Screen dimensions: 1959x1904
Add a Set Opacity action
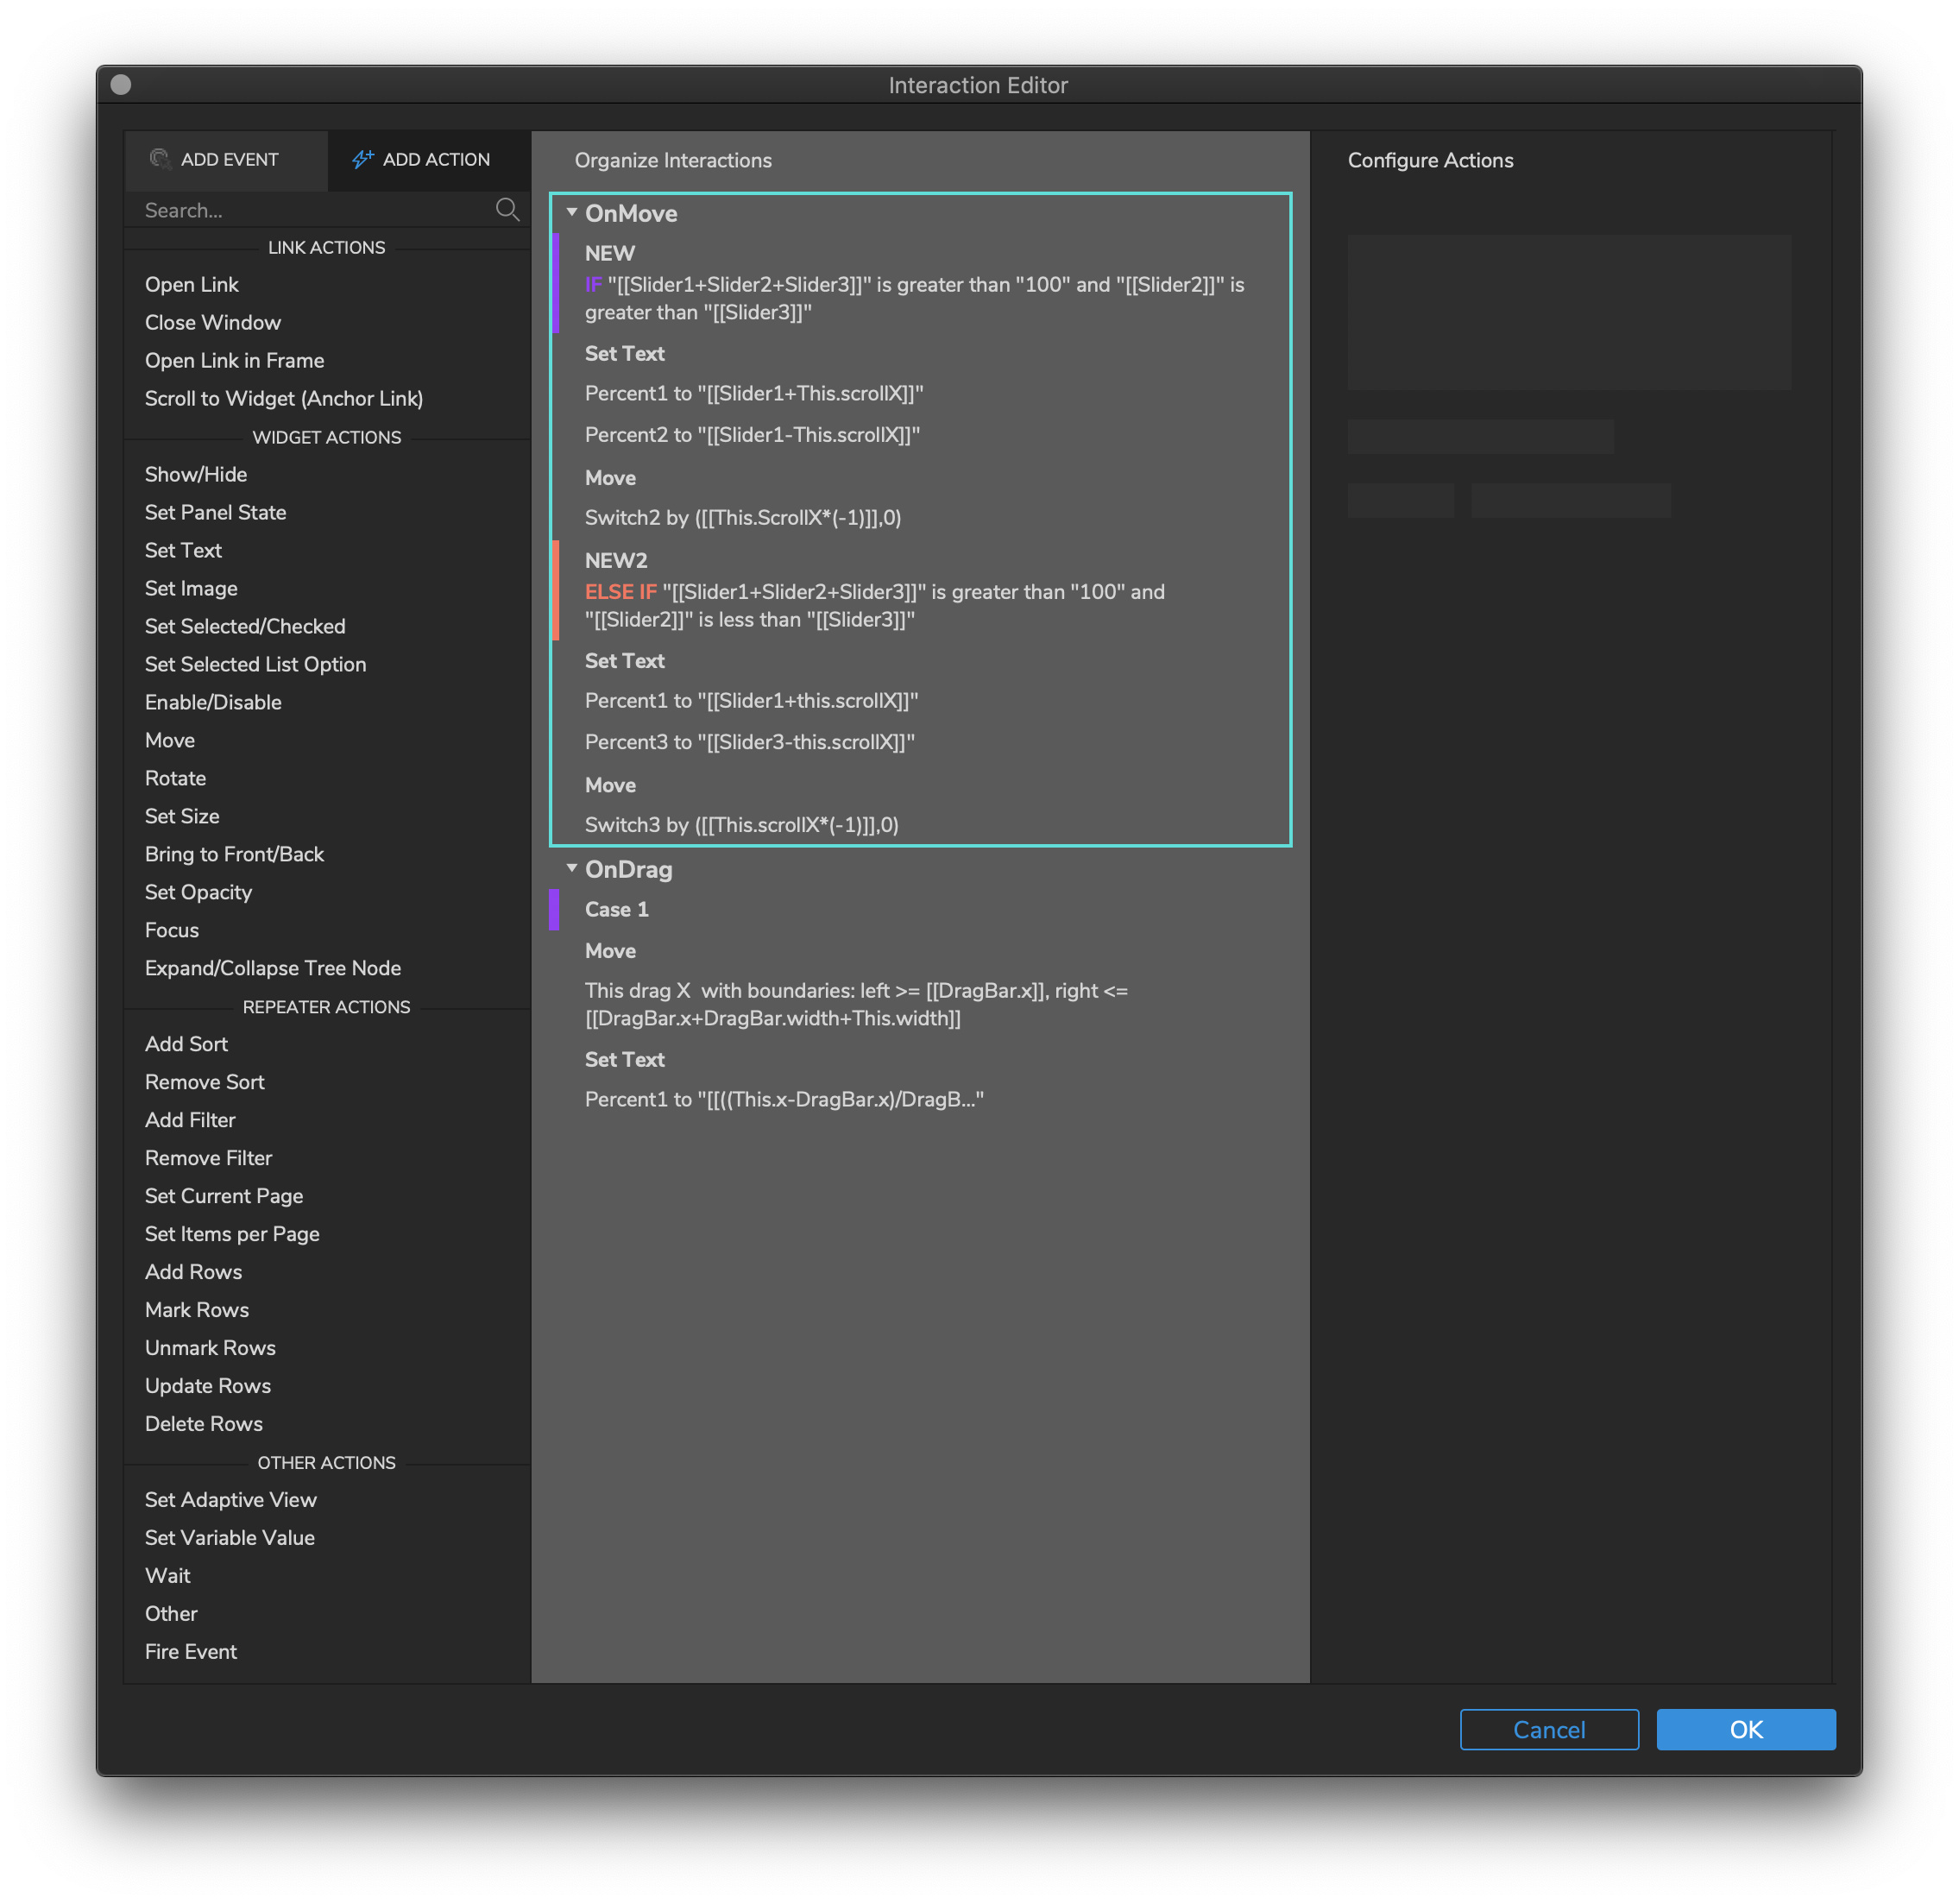[198, 892]
